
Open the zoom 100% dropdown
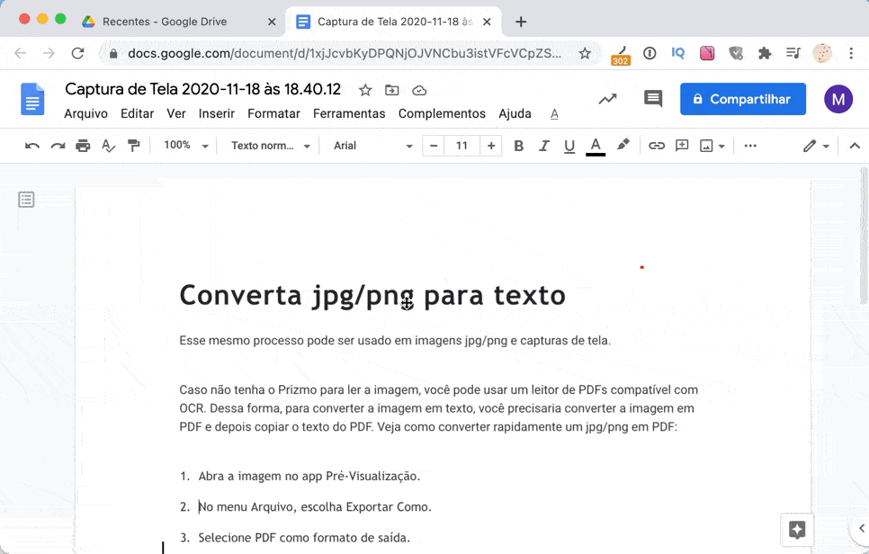pos(185,145)
